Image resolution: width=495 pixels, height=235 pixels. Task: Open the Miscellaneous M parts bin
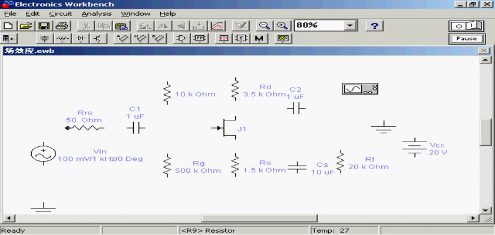point(259,39)
